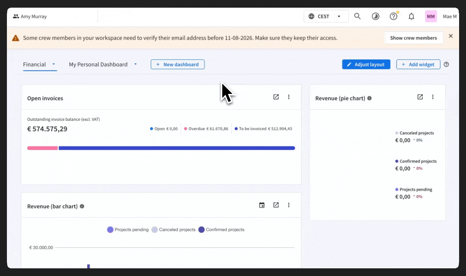Open Revenue (bar chart) more options menu
466x276 pixels.
(289, 205)
